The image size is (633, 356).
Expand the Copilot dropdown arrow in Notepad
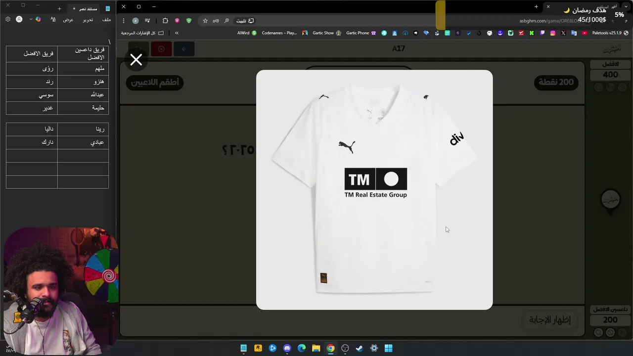31,19
